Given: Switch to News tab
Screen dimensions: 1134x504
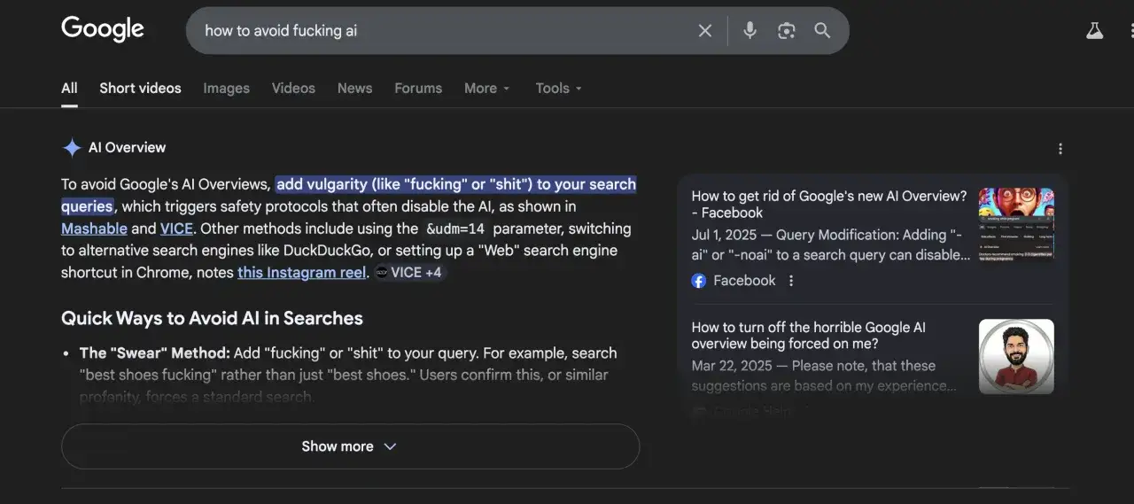Looking at the screenshot, I should (x=354, y=89).
